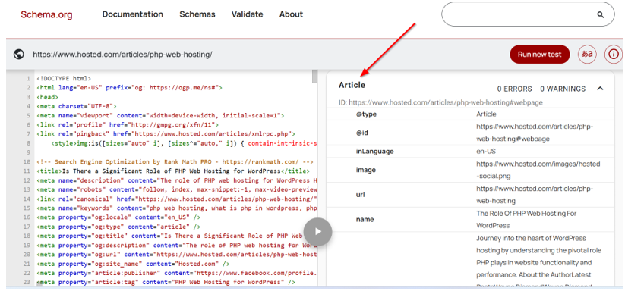Click line number 8 in the gutter
625x291 pixels.
click(x=28, y=143)
